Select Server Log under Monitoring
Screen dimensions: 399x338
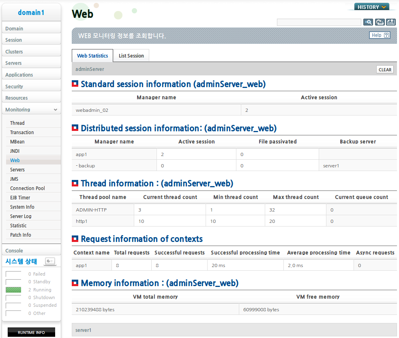[33, 216]
